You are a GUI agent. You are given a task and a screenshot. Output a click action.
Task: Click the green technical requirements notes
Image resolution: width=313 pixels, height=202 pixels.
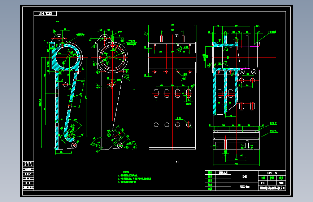point(135,177)
